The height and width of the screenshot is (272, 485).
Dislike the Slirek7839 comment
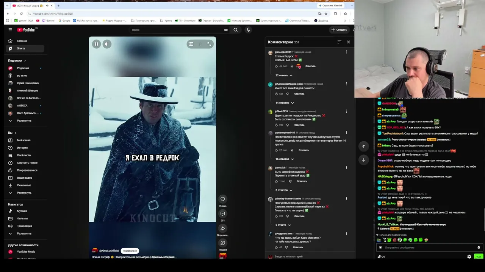[288, 125]
